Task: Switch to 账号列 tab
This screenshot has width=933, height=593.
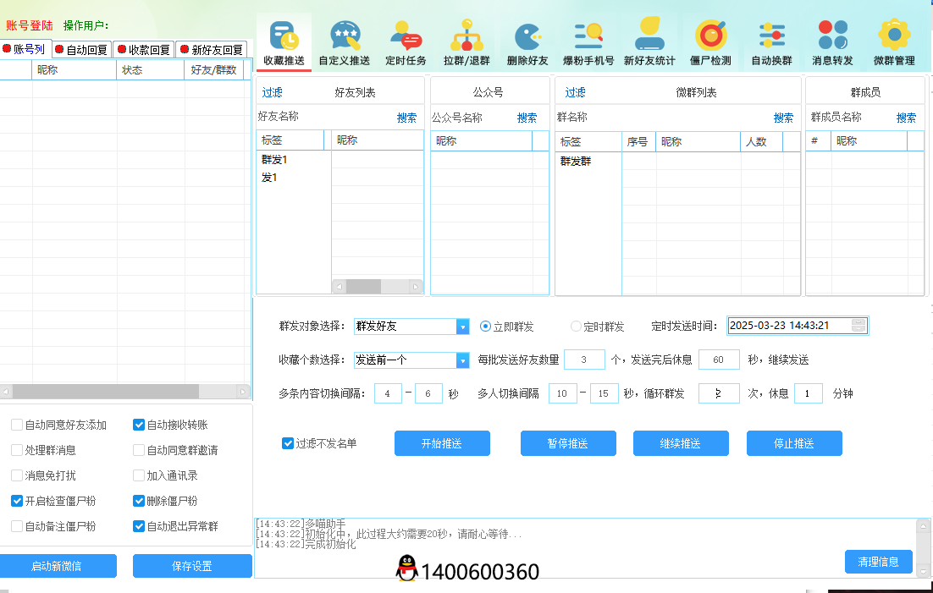Action: [24, 49]
